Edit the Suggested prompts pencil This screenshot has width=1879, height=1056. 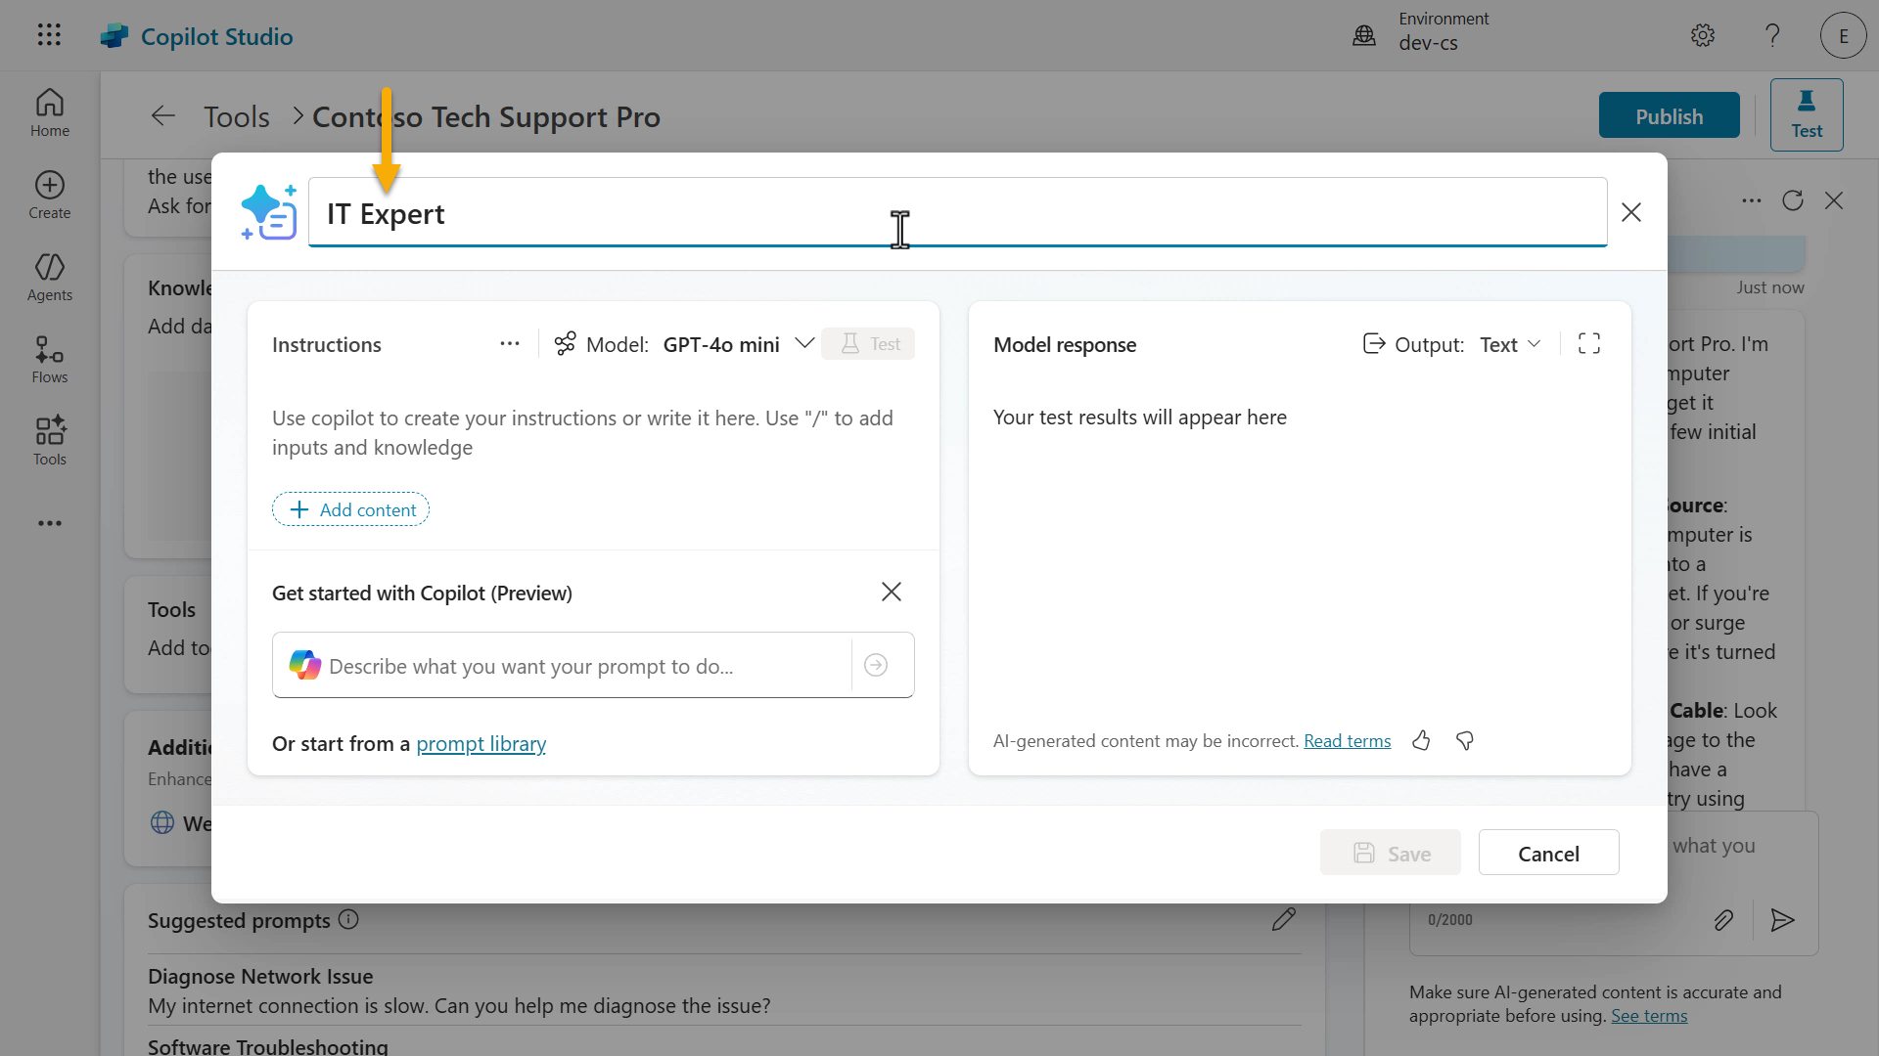[1284, 919]
